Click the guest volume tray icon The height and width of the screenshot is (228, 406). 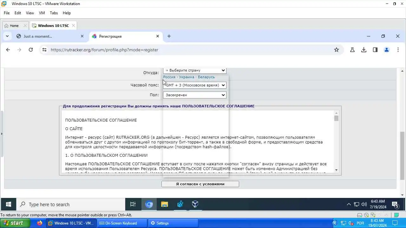364,205
